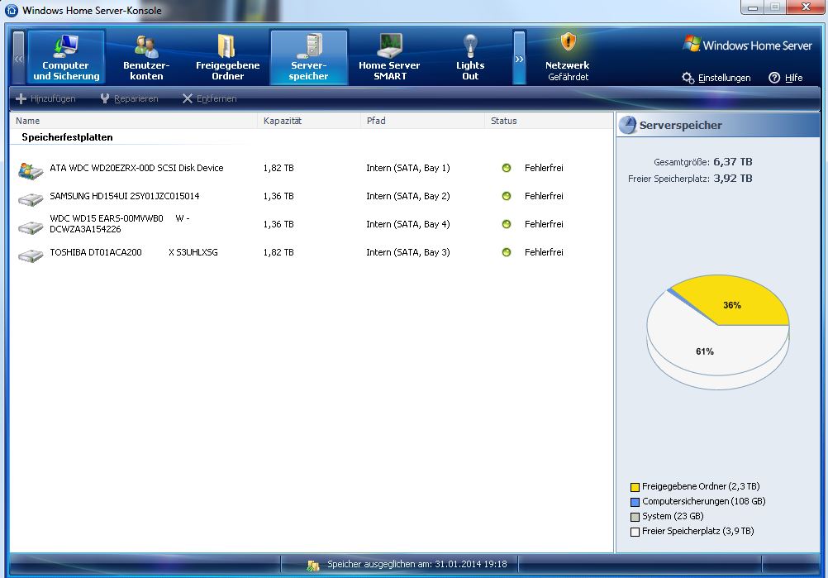Click Intern (SATA, Bay 2) path cell
The width and height of the screenshot is (828, 578).
(x=408, y=196)
